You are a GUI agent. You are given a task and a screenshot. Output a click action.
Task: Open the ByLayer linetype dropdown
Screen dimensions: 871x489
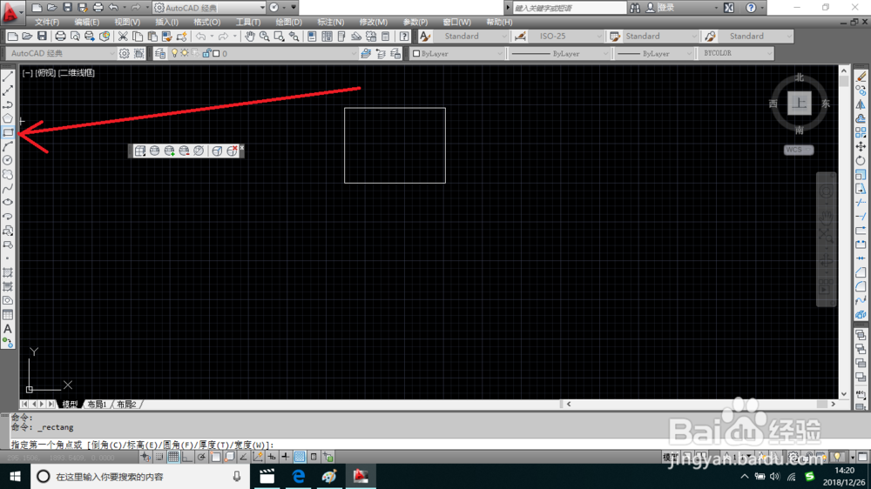click(x=605, y=53)
